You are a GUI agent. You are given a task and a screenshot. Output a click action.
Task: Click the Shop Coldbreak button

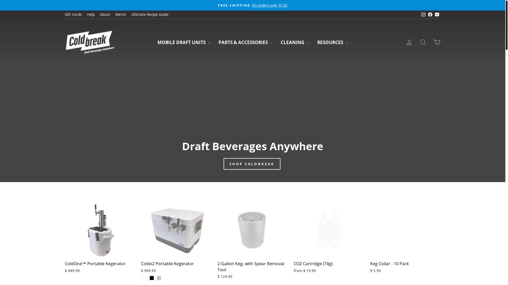click(252, 164)
